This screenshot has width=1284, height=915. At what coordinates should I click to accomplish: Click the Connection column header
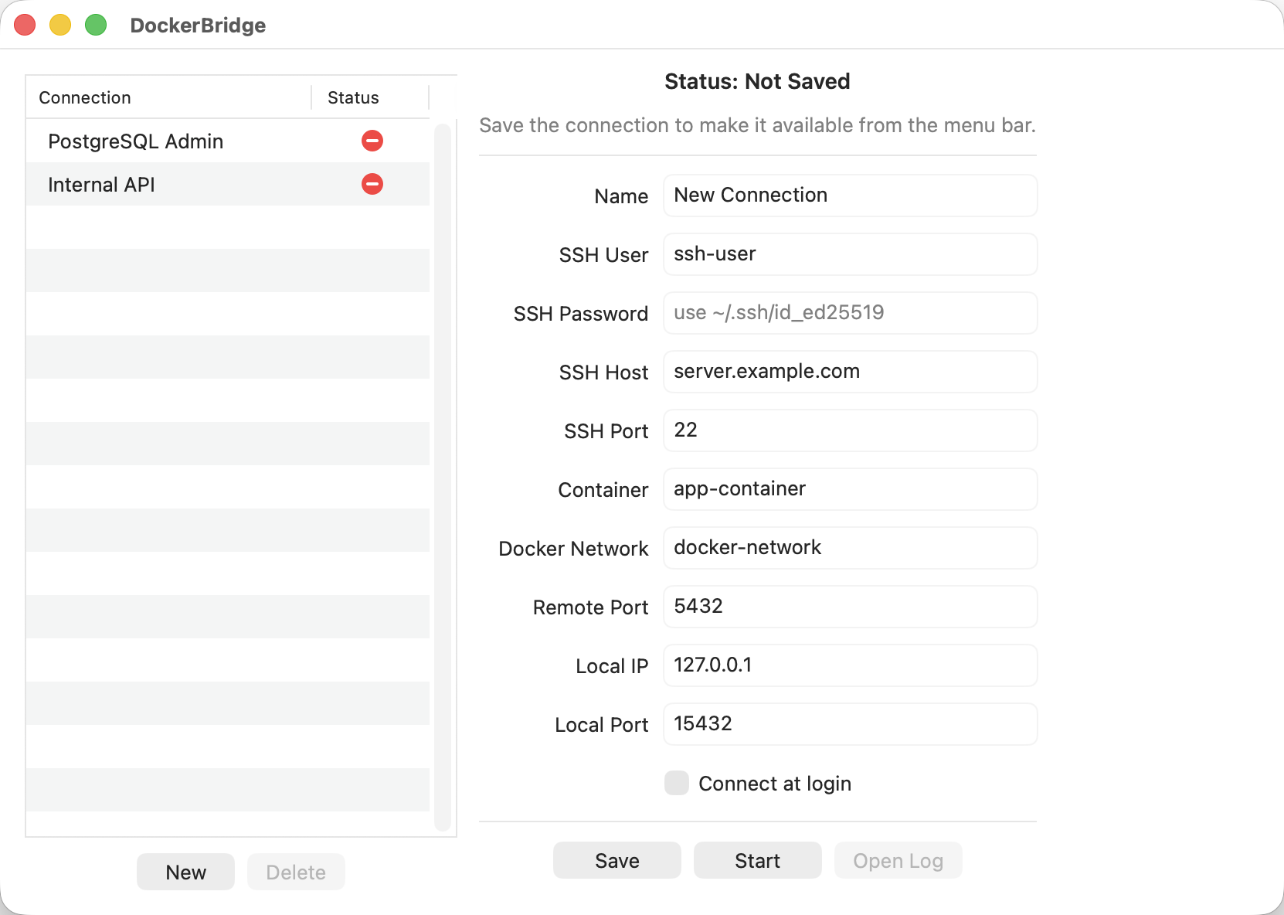tap(168, 97)
